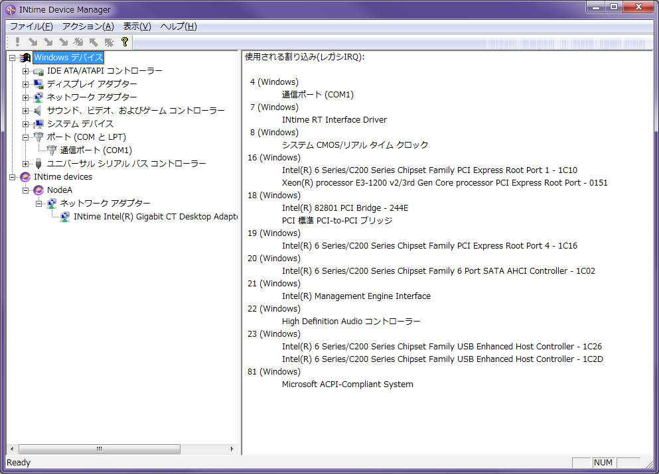Click the crossed-out down-right arrow toolbar icon
Viewport: 659px width, 474px height.
pos(78,42)
